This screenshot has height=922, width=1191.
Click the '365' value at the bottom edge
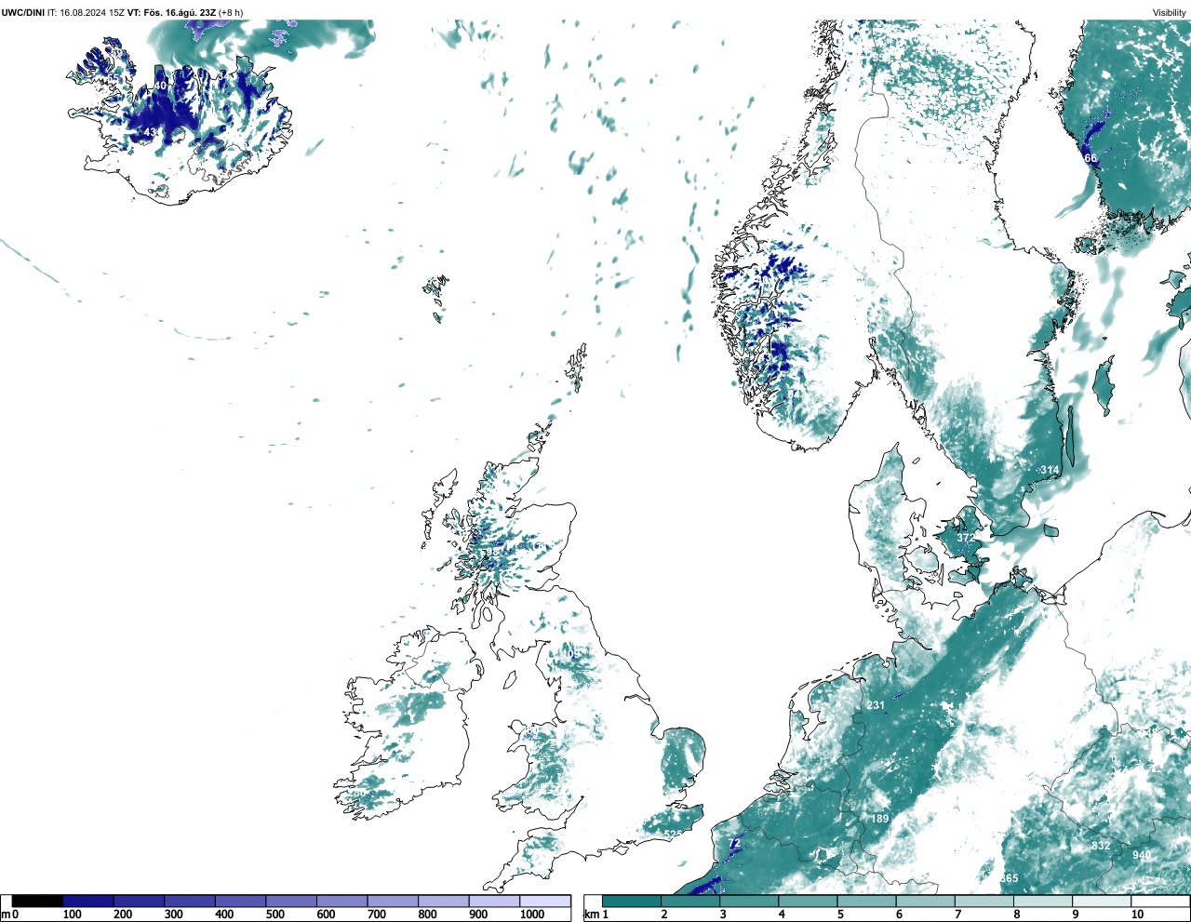pos(1009,878)
